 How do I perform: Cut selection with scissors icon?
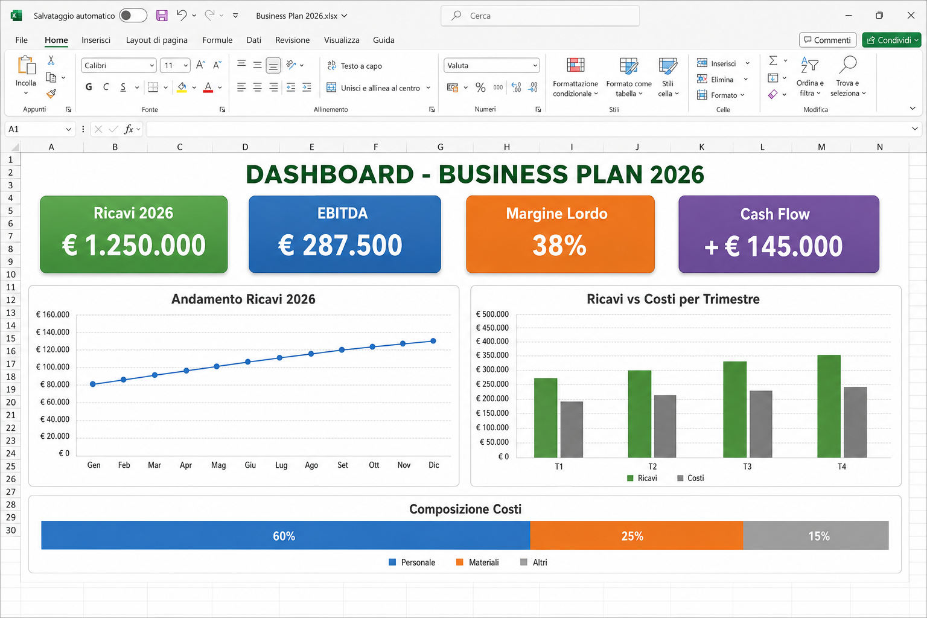(x=51, y=60)
